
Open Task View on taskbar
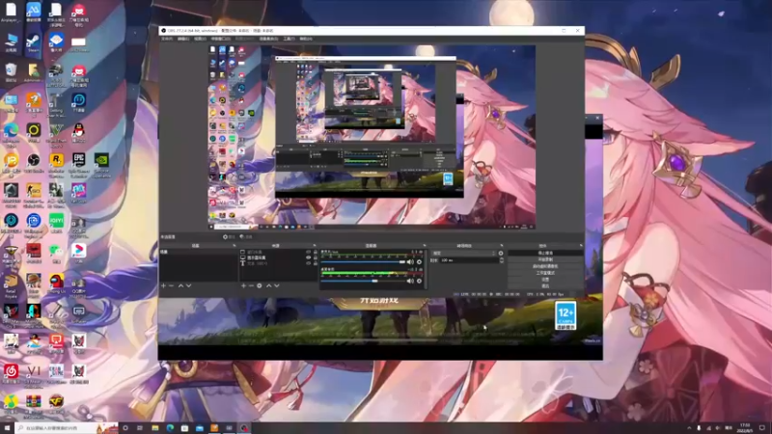pyautogui.click(x=140, y=428)
